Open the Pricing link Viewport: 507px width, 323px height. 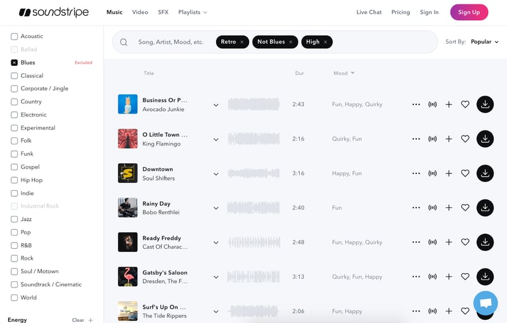[401, 12]
